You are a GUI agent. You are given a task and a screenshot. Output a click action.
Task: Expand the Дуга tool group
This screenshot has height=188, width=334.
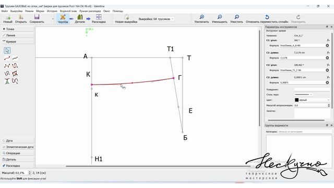pos(18,140)
